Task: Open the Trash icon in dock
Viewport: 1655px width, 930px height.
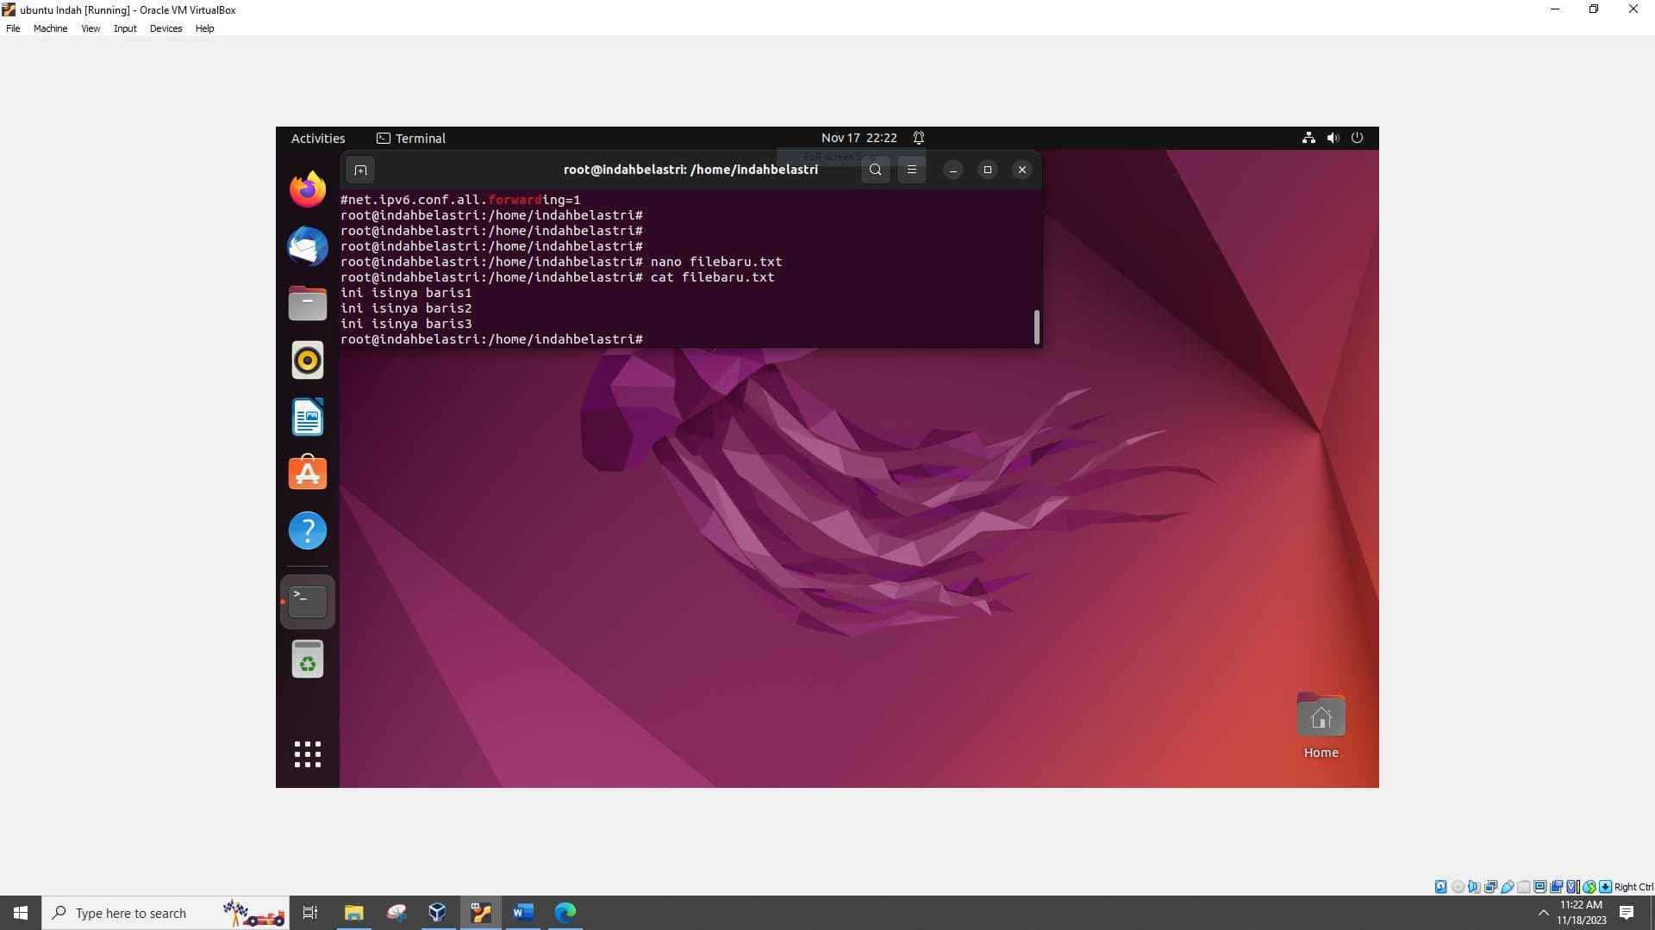Action: tap(308, 659)
